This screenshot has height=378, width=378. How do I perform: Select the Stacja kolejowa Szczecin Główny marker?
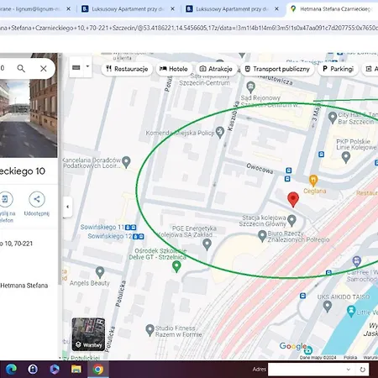(x=291, y=221)
